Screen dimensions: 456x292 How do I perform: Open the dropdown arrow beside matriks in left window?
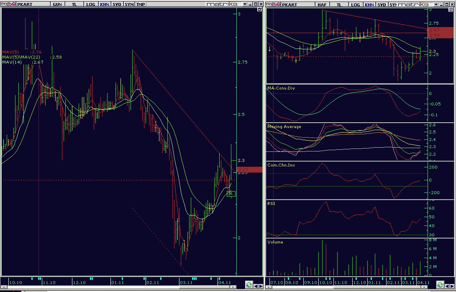(245, 4)
